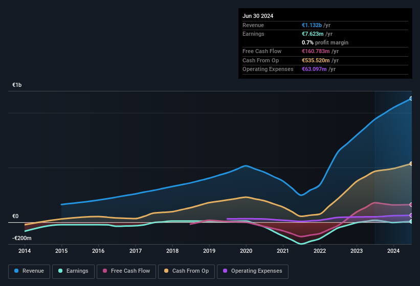Click the 2020 x-axis label
Viewport: 420px width, 286px height.
246,251
